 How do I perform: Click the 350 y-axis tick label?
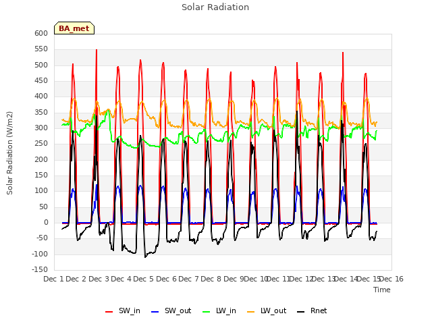pyautogui.click(x=41, y=112)
